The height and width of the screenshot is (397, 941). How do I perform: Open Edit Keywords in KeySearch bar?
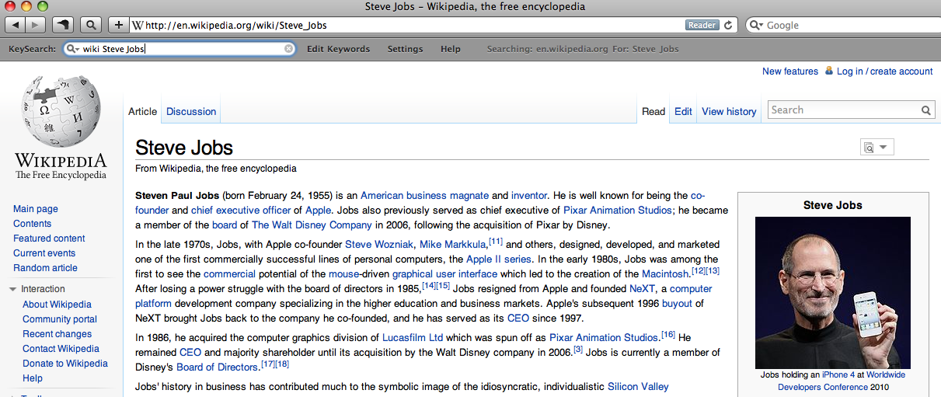click(x=338, y=48)
